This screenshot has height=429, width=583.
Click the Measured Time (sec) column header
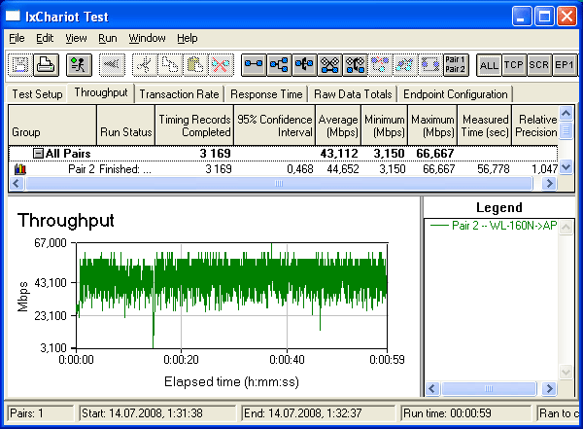(x=485, y=125)
